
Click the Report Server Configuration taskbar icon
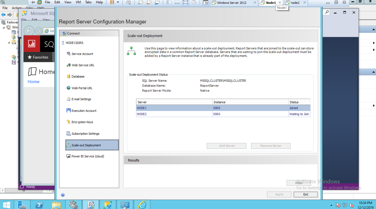coord(91,205)
